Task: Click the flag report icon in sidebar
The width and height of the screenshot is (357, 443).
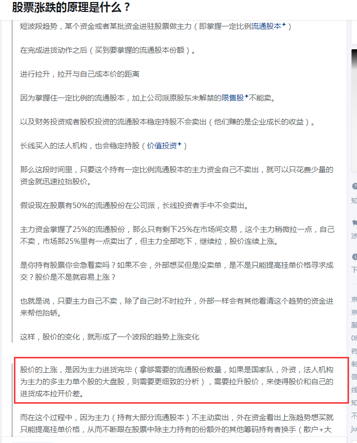Action: tap(355, 223)
